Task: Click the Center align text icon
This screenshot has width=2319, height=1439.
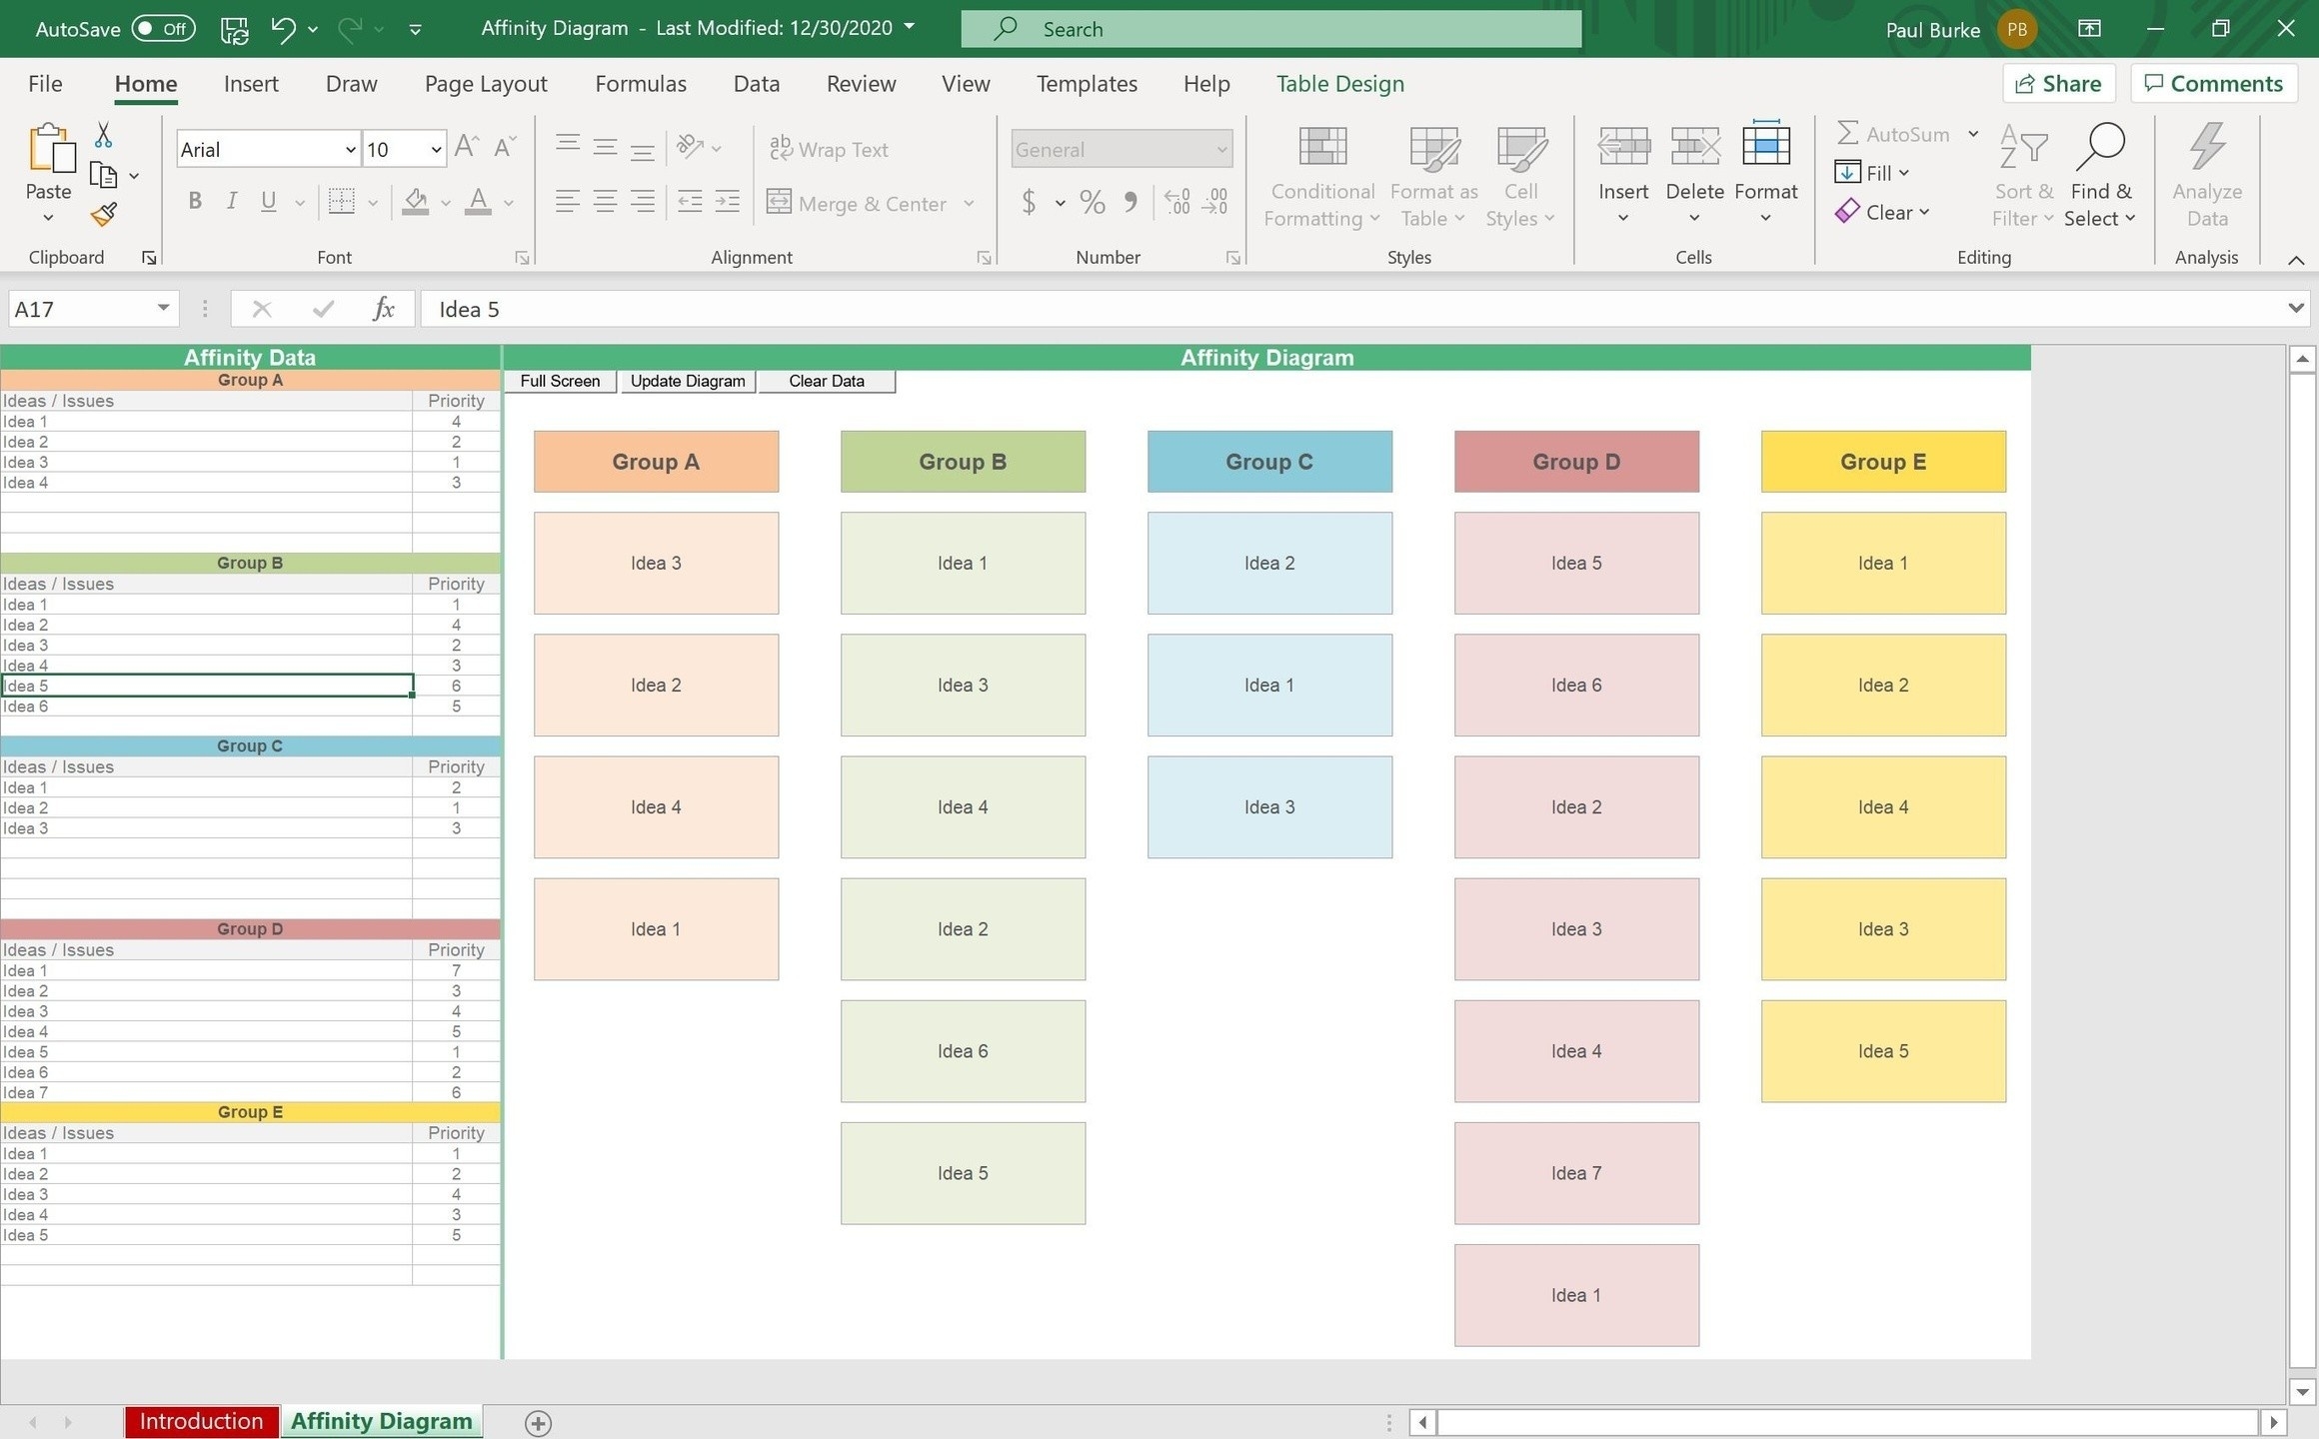Action: [605, 203]
